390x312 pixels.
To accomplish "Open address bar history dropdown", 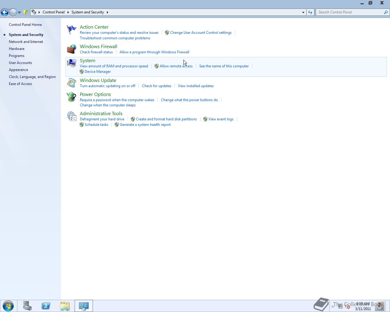I will click(x=303, y=12).
